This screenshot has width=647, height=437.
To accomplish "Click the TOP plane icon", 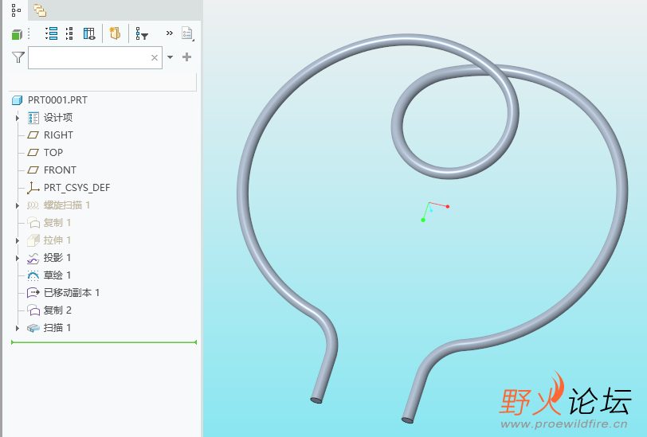I will tap(33, 153).
